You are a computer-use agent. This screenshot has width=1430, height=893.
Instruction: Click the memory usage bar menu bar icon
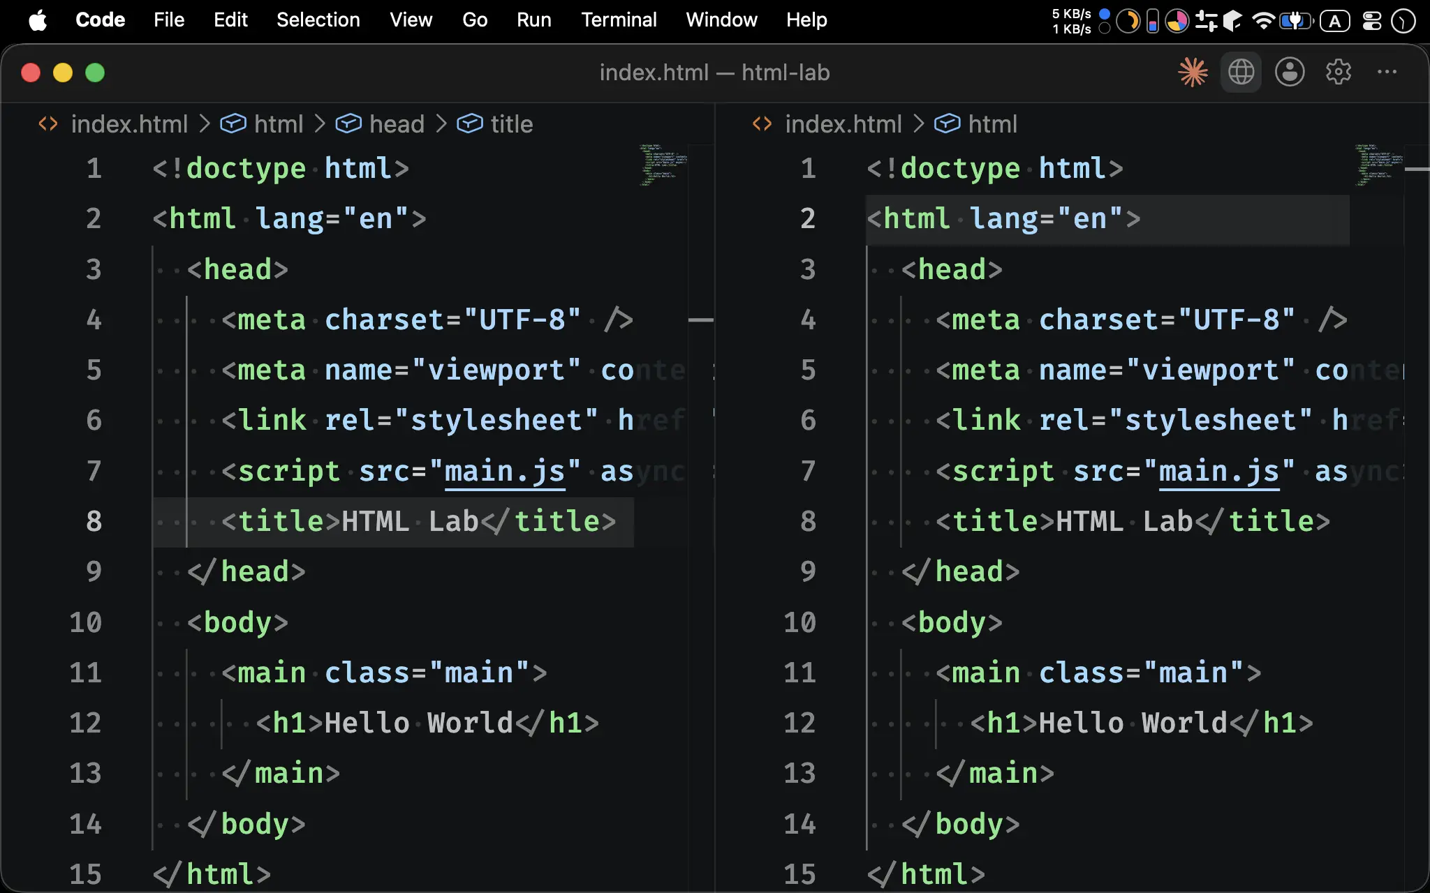1153,21
